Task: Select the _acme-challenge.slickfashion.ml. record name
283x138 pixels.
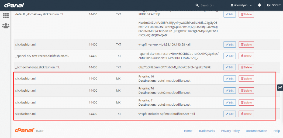Action: [x=37, y=67]
